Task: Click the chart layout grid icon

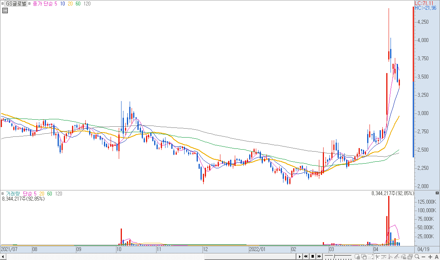Action: click(357, 257)
